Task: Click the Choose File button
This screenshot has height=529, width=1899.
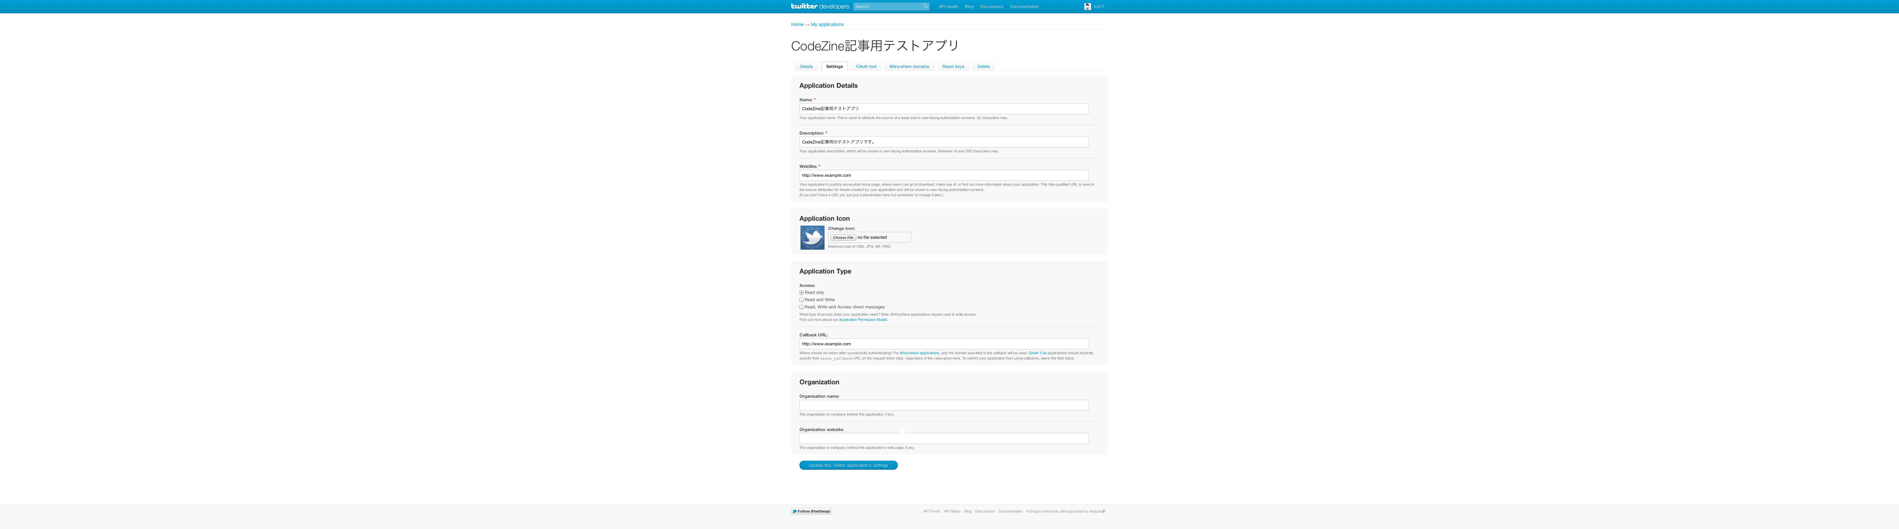Action: point(843,237)
